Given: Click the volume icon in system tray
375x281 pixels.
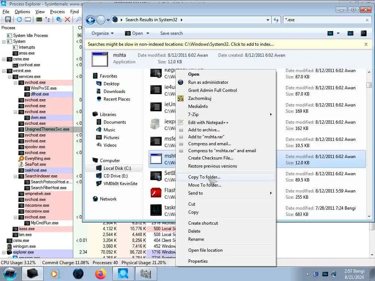Looking at the screenshot, I should (x=334, y=274).
